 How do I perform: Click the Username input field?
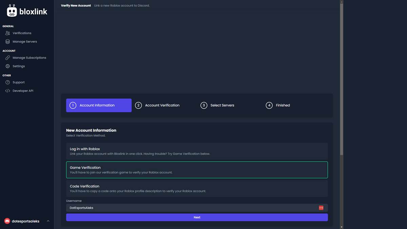coord(192,208)
